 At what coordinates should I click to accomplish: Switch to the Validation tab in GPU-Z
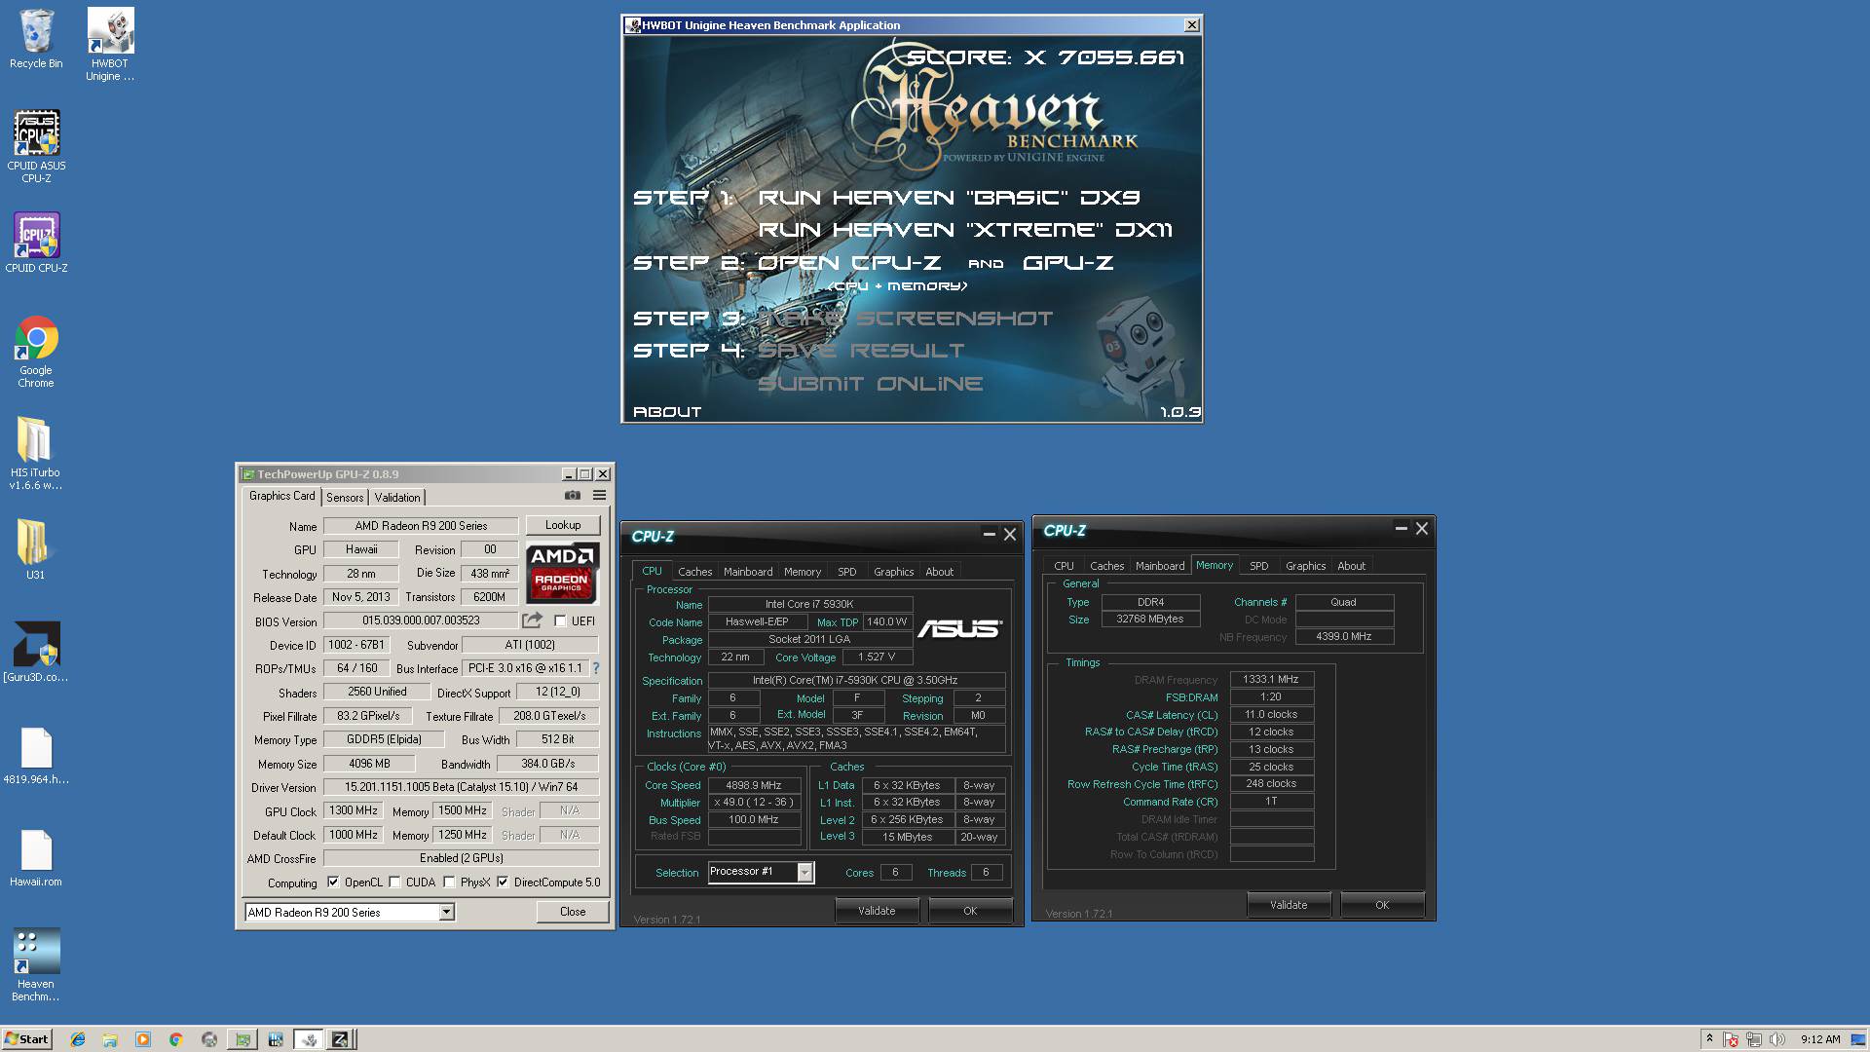397,498
